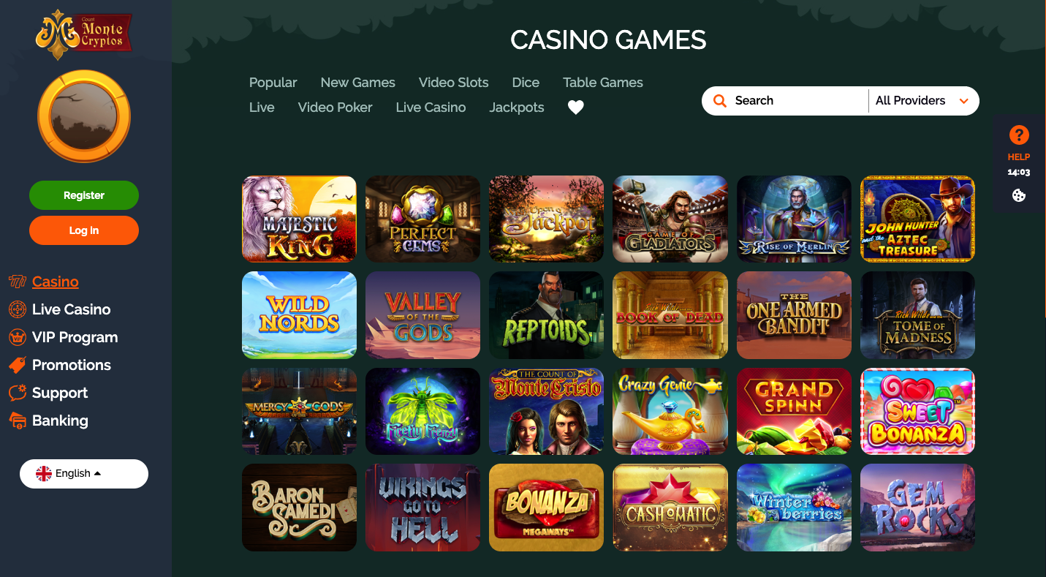Click the orange Log in button
Screen dimensions: 1046x577
coord(84,230)
